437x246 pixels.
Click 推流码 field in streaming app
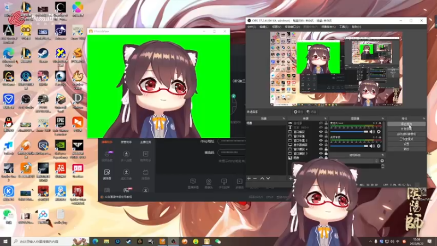click(x=232, y=153)
